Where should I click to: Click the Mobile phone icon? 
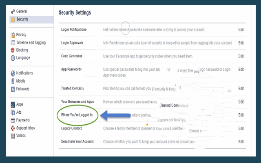pyautogui.click(x=13, y=81)
